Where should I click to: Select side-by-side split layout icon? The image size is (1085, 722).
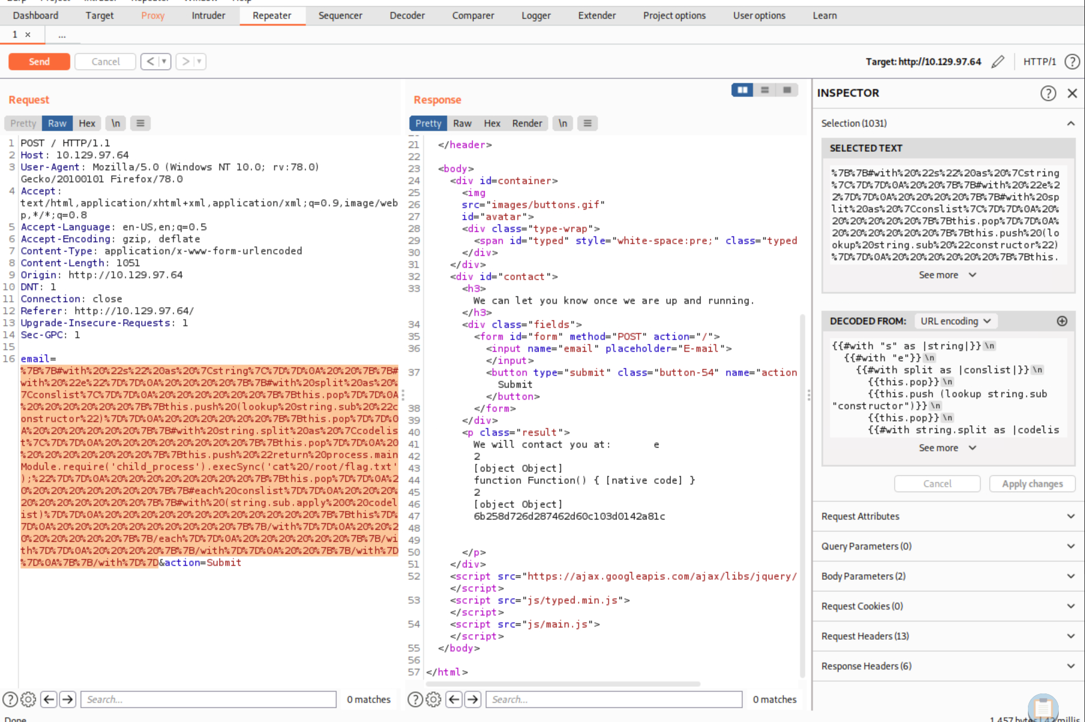[742, 90]
